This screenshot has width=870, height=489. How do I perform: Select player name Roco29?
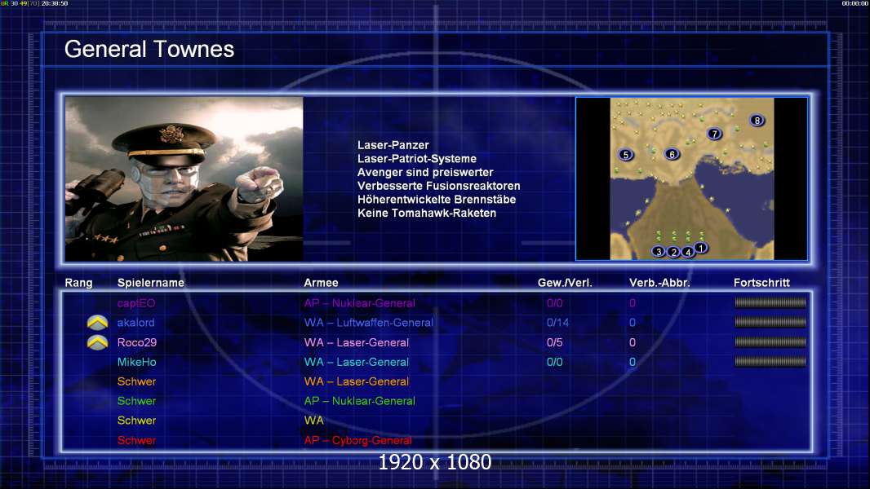coord(137,342)
